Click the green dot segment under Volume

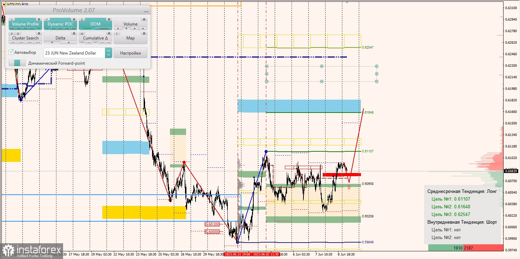pos(126,28)
